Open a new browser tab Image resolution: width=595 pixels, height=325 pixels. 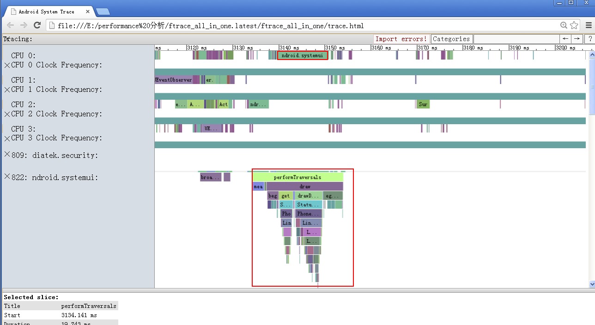[x=103, y=12]
